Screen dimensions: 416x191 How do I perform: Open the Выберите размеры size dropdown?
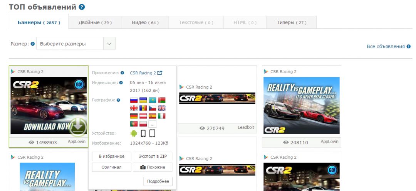(x=76, y=44)
